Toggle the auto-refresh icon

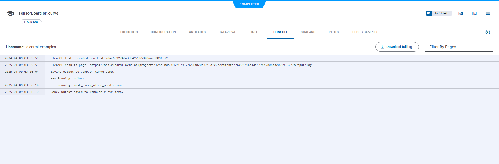click(488, 32)
